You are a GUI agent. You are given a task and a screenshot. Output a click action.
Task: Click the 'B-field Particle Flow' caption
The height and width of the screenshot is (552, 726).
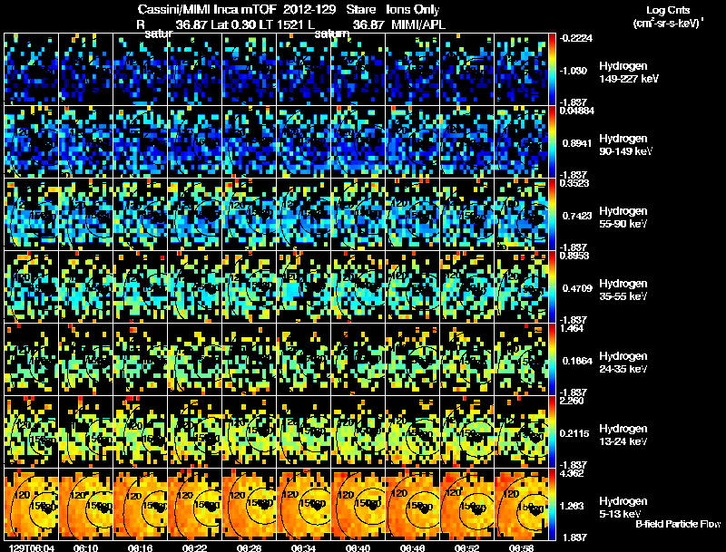pyautogui.click(x=678, y=524)
